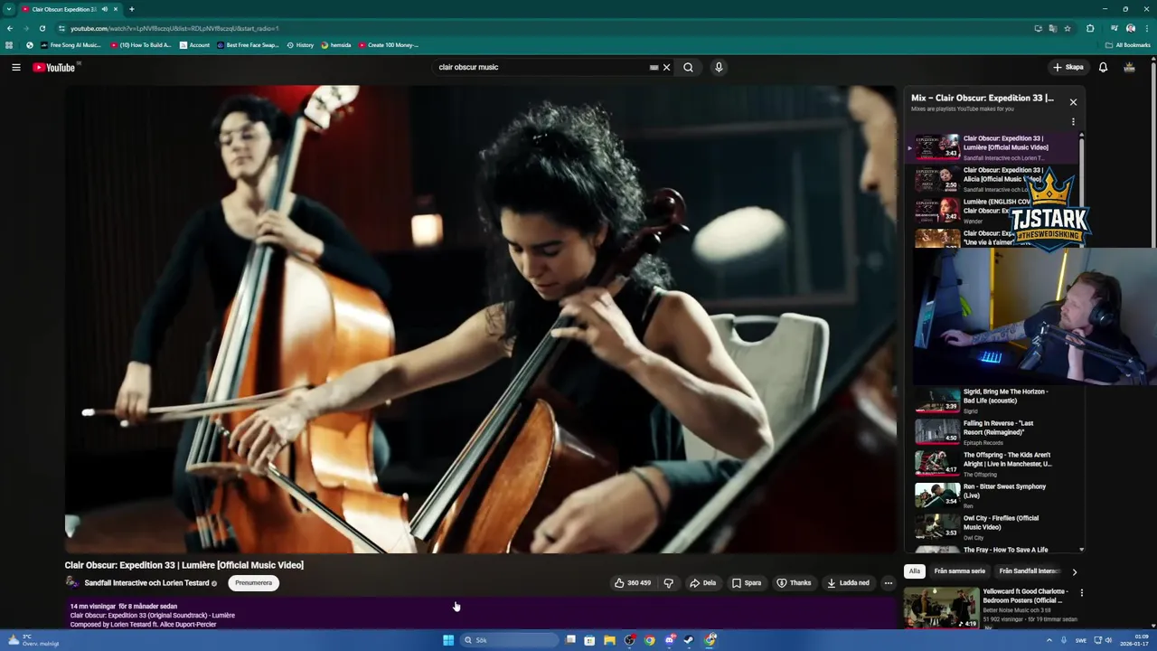The image size is (1157, 651).
Task: Open Create 100 Money bookmark
Action: (x=389, y=45)
